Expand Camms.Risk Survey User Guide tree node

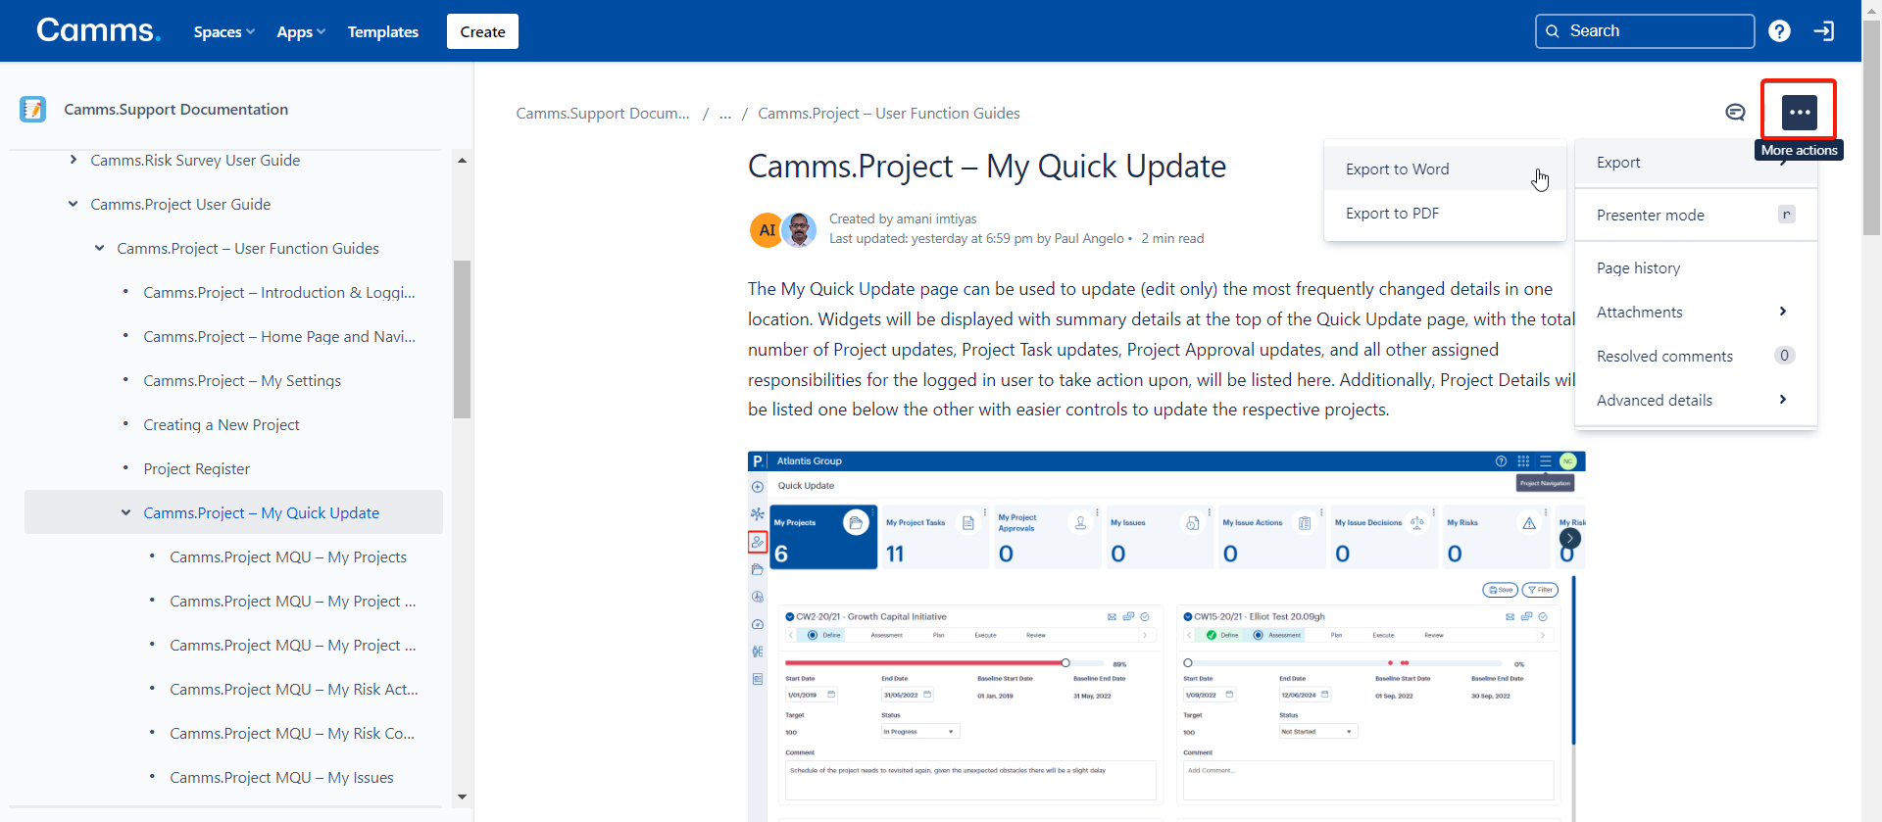74,160
